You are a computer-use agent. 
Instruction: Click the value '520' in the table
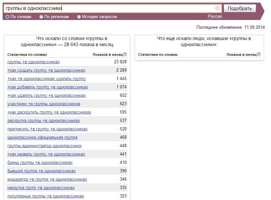pyautogui.click(x=123, y=129)
